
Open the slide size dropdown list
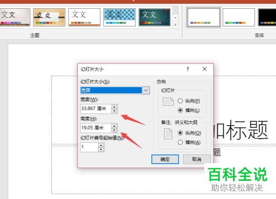pos(146,90)
